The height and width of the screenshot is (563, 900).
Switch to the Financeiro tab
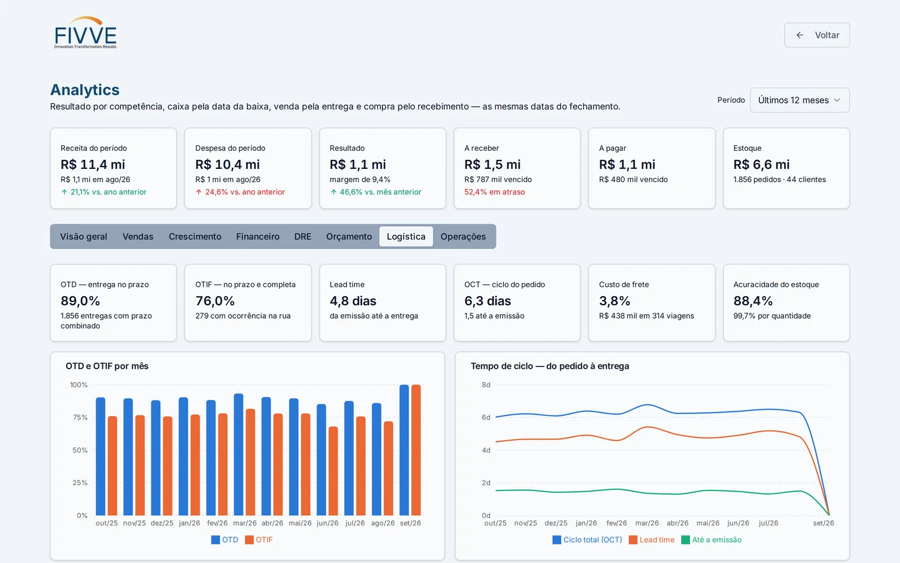[x=258, y=236]
